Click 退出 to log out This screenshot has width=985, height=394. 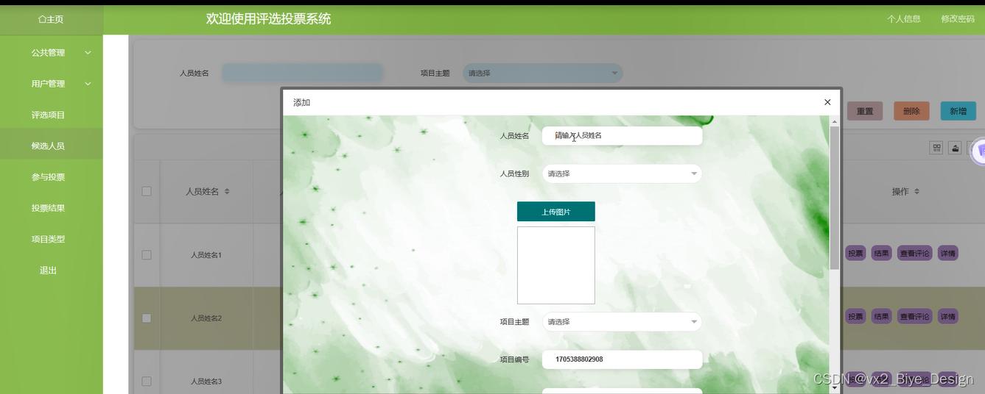coord(48,271)
